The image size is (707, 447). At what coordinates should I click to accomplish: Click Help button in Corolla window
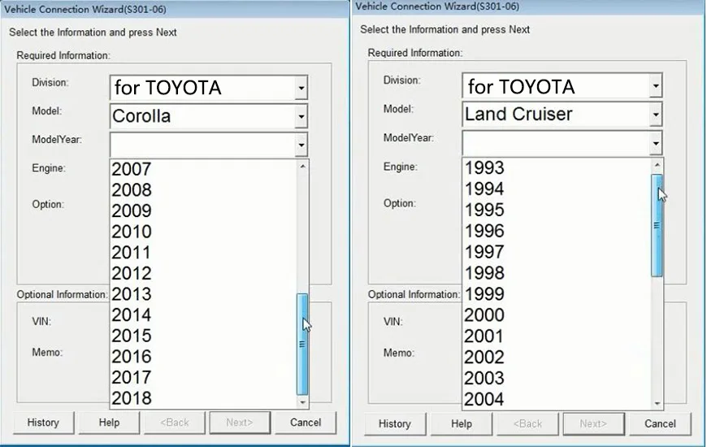point(109,423)
